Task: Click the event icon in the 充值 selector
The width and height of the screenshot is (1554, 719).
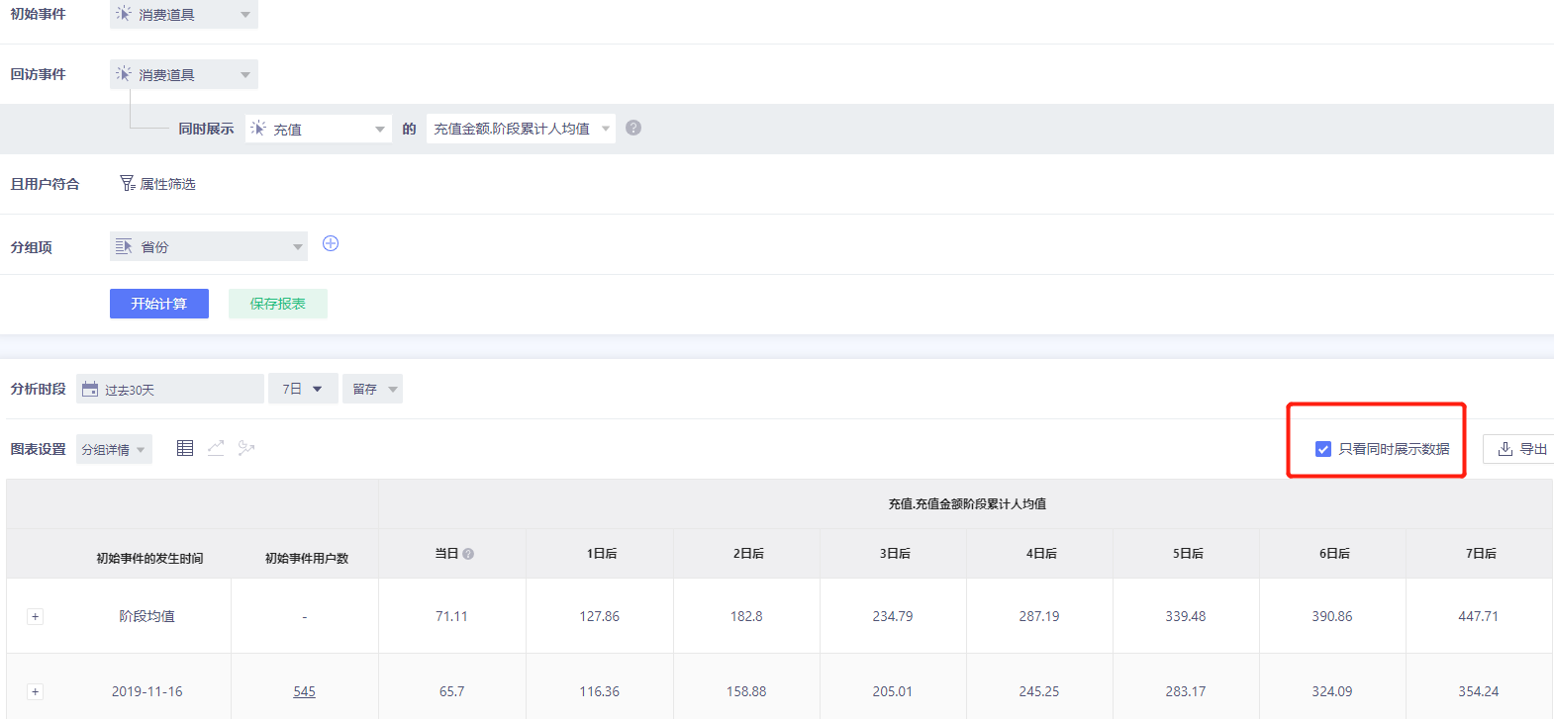Action: click(258, 128)
